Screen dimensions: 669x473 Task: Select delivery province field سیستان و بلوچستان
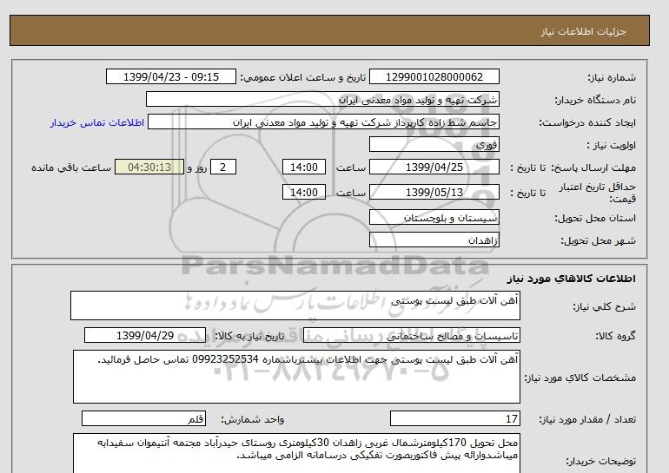pyautogui.click(x=434, y=217)
